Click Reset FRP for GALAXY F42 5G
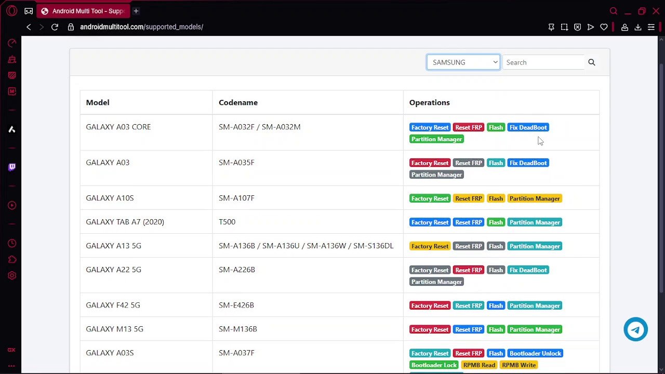 coord(469,305)
